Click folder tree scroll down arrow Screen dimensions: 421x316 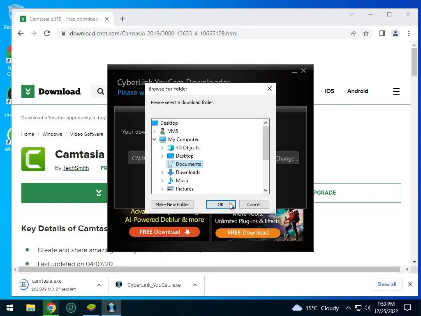(266, 191)
